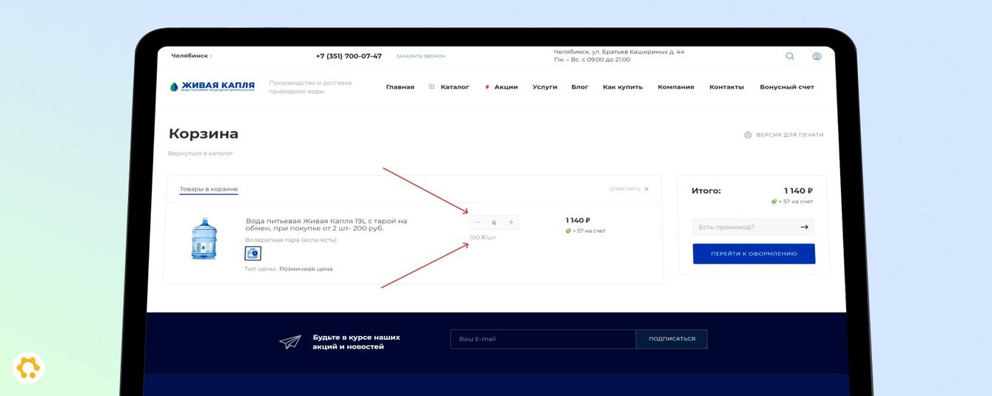Click the paper plane newsletter icon

[290, 341]
